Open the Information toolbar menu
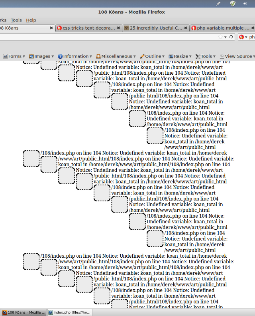The width and height of the screenshot is (255, 316). point(75,56)
